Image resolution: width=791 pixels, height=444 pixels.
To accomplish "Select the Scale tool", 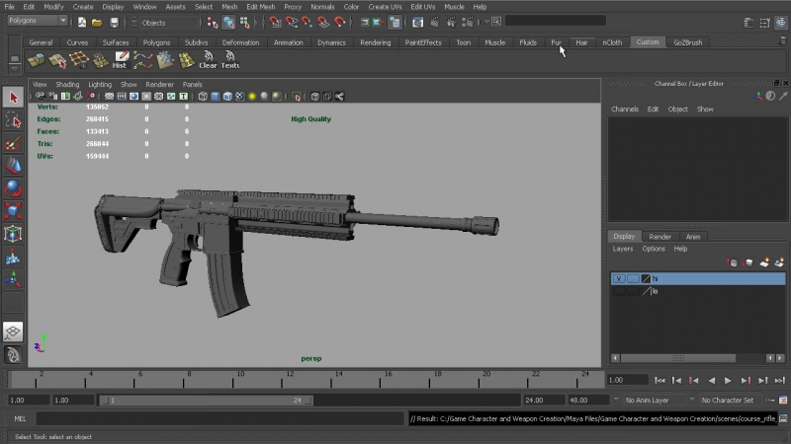I will coord(13,211).
